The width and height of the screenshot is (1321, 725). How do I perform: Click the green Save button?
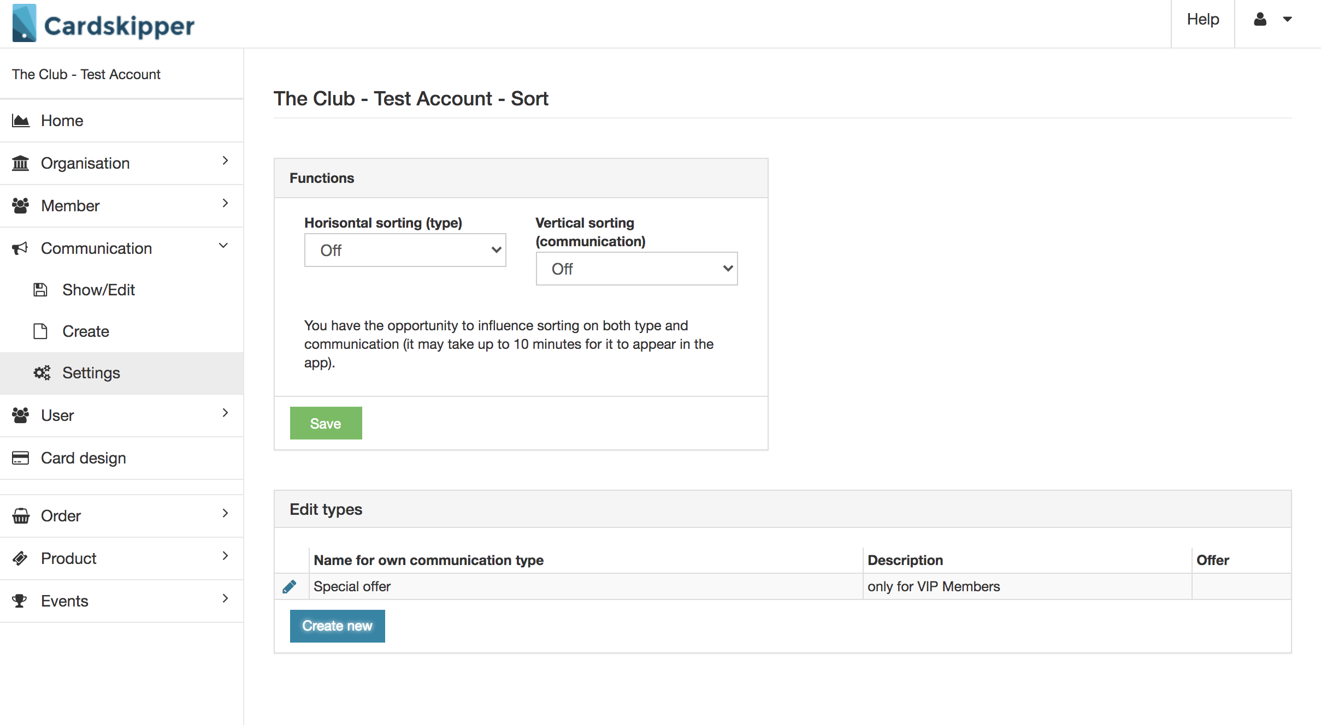click(326, 423)
